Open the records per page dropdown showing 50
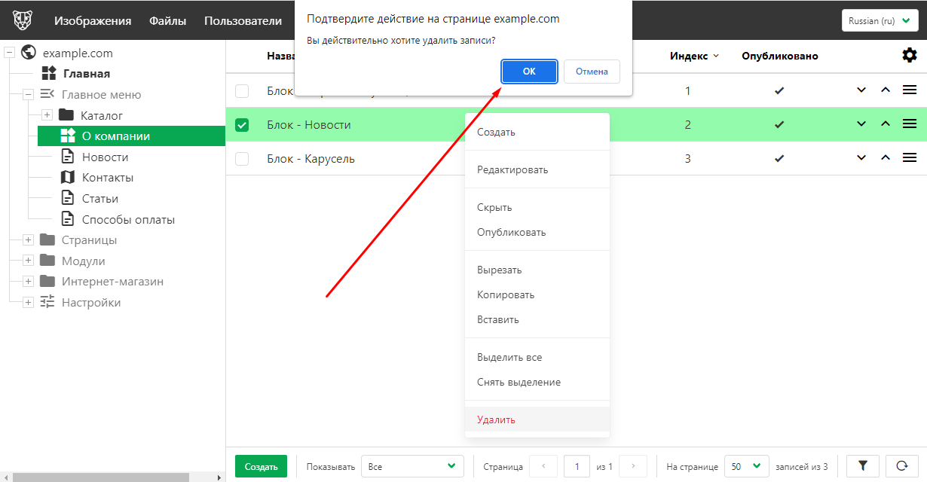The image size is (927, 482). click(746, 466)
